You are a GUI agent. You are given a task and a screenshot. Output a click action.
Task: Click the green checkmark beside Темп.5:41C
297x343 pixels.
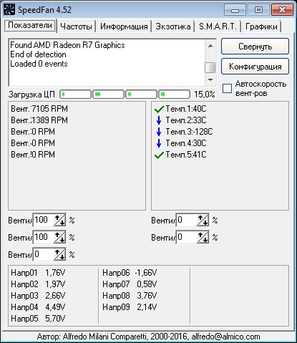[159, 155]
